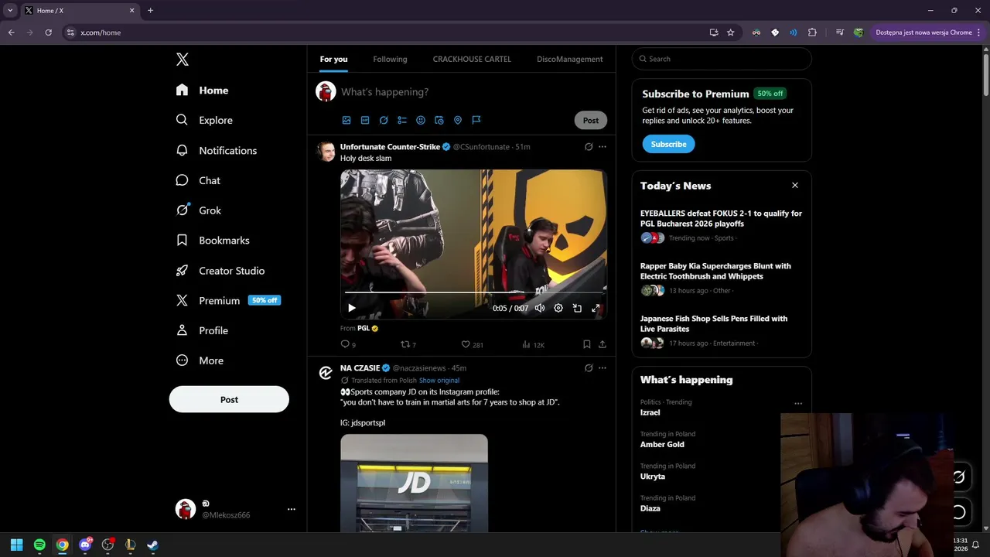
Task: Tag location icon in composer
Action: [458, 120]
